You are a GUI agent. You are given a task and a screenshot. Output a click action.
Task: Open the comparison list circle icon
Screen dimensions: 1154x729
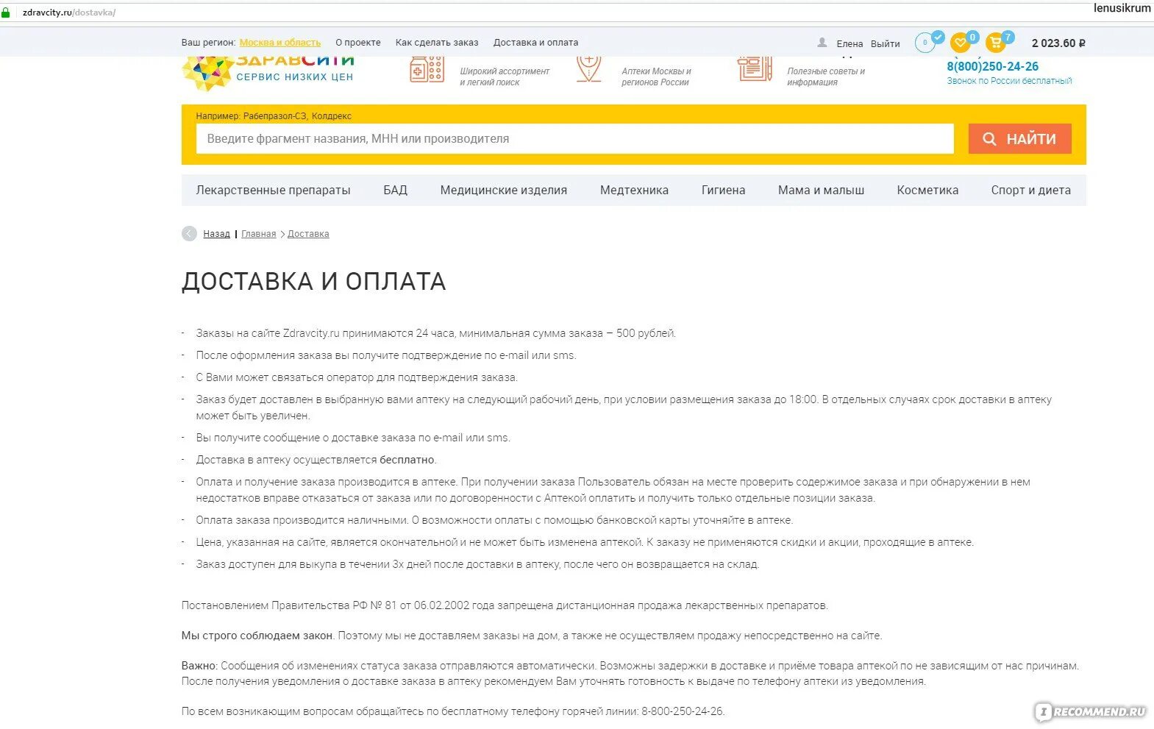coord(925,43)
